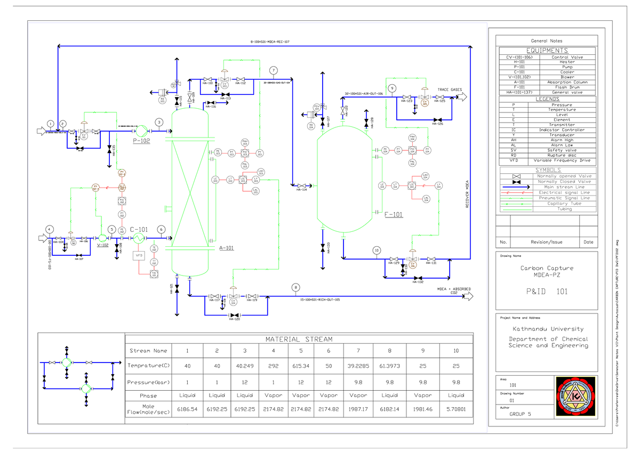The image size is (640, 452).
Task: Click stream tag circle 3 after pump P-102
Action: (159, 122)
